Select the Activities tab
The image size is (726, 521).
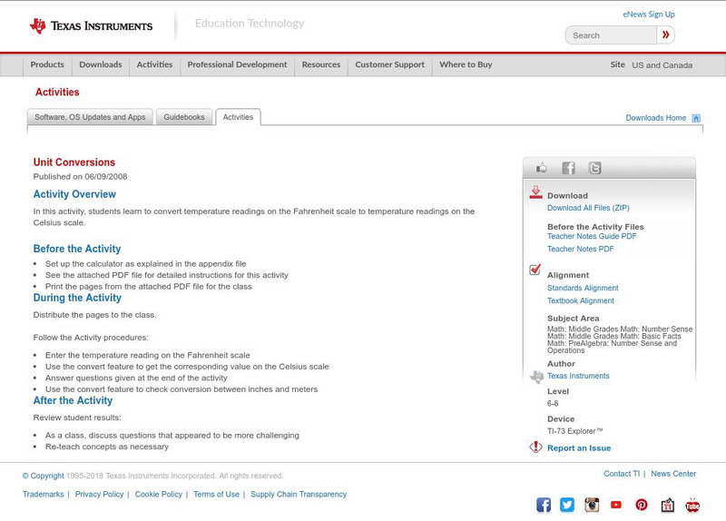point(238,117)
